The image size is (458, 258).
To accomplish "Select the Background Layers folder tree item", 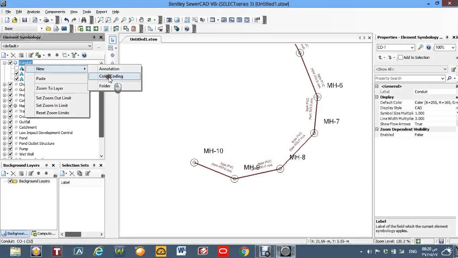I will [34, 181].
